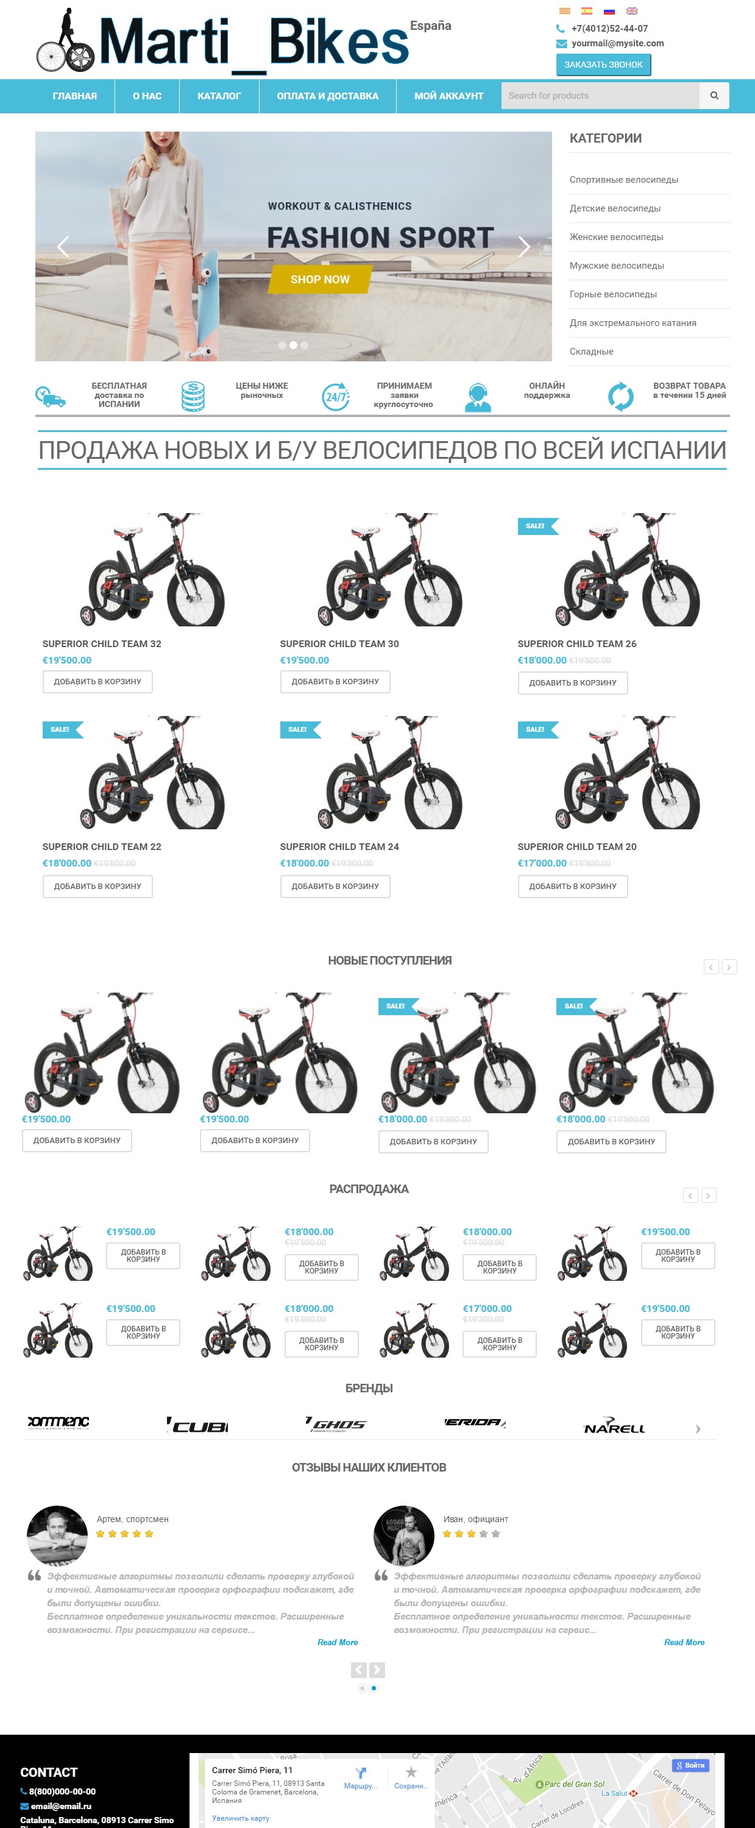Open the КАТАЛОГ menu item
Screen dimensions: 755x1828
[219, 96]
